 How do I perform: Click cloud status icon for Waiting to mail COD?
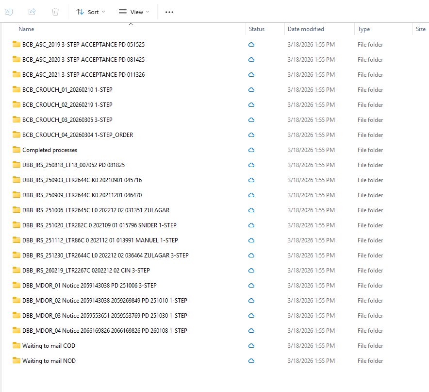[x=251, y=346]
